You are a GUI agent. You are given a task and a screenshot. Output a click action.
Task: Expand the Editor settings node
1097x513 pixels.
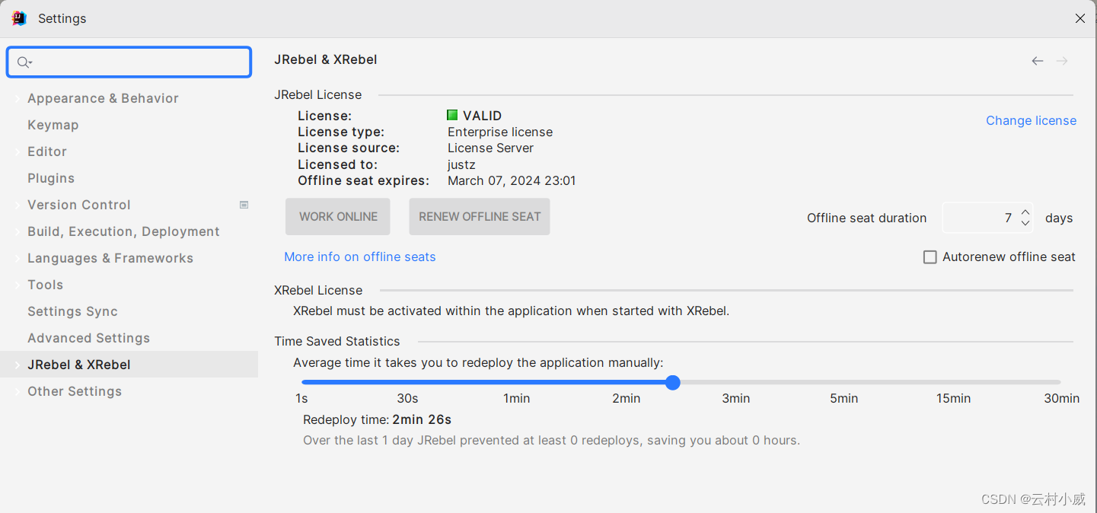[17, 151]
